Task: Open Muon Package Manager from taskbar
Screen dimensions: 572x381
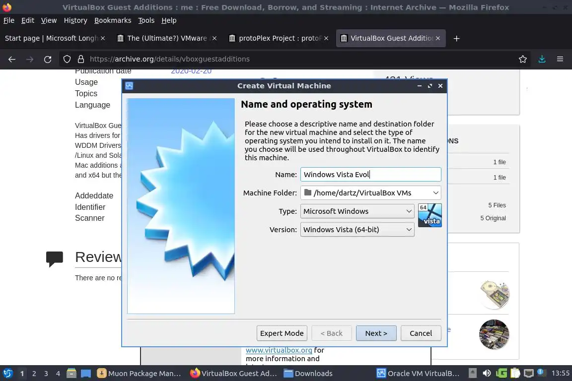Action: click(139, 374)
